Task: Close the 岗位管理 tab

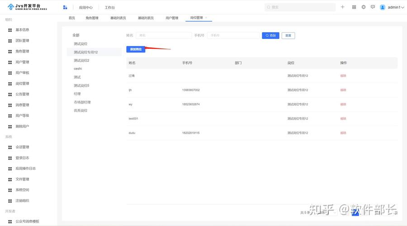Action: point(206,18)
